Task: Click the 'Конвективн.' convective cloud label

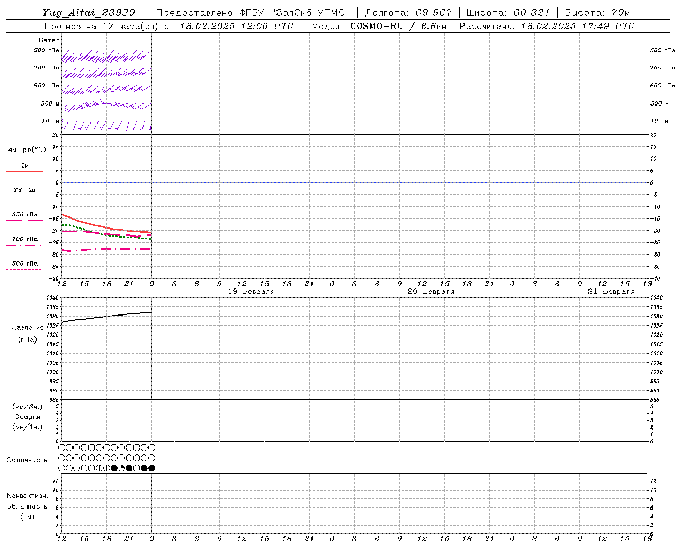Action: point(28,496)
